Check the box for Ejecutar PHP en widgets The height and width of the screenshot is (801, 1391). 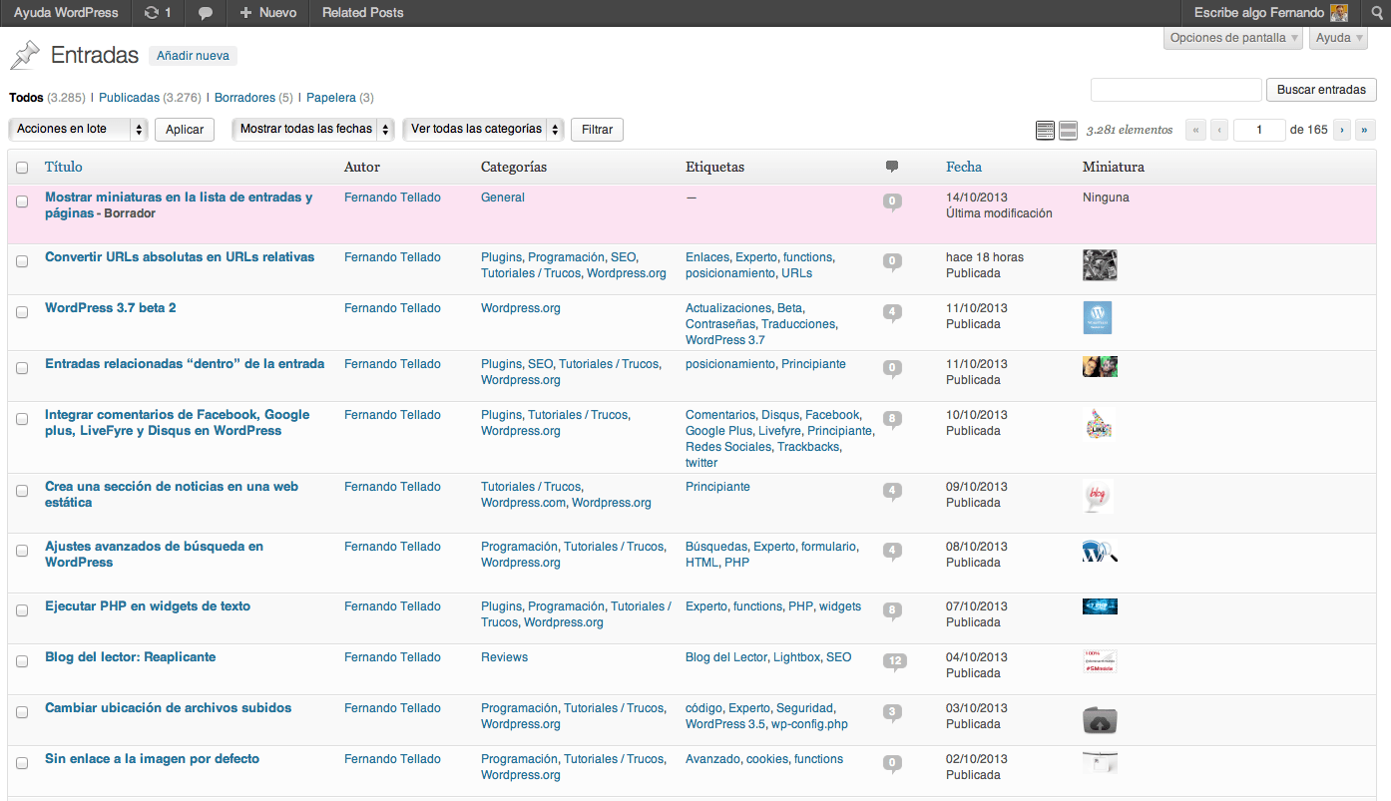coord(22,610)
